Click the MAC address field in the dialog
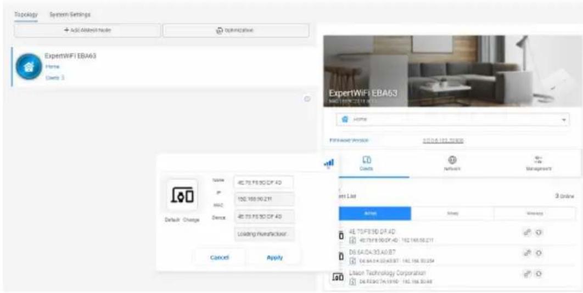The image size is (583, 293). click(x=265, y=217)
